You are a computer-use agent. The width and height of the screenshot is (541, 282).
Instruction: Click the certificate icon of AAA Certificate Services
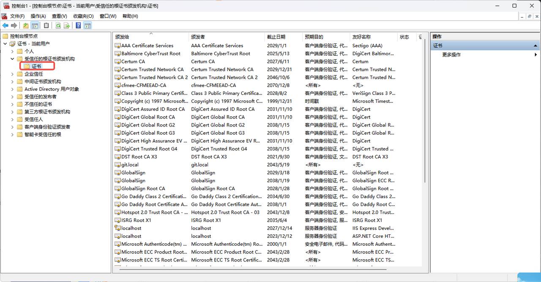[118, 46]
